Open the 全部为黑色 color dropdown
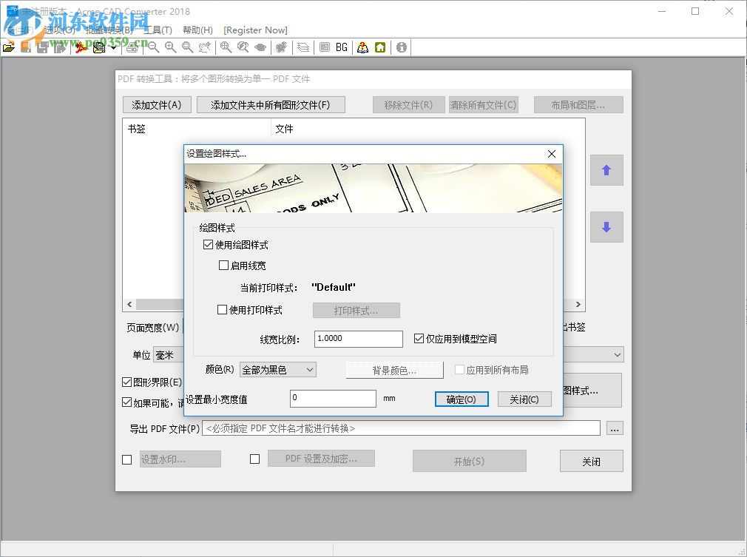 [x=277, y=369]
